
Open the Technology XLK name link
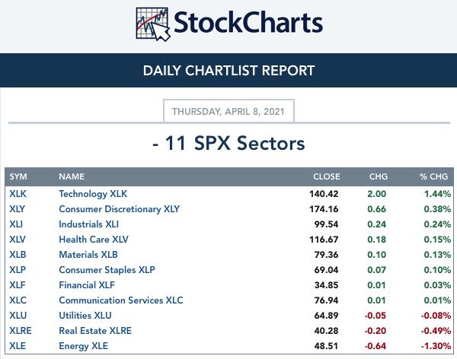[x=93, y=194]
